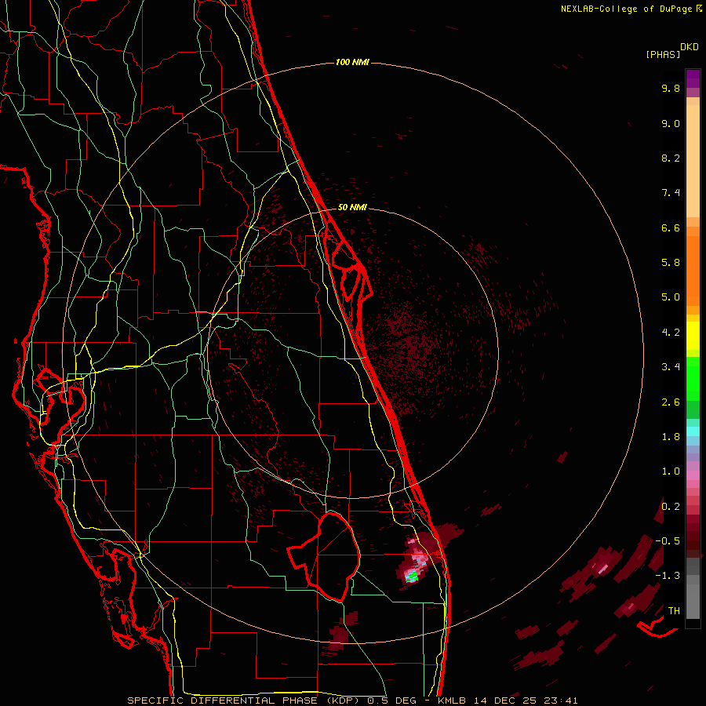
Task: Click the 9.0 value on the scale
Action: pos(671,123)
